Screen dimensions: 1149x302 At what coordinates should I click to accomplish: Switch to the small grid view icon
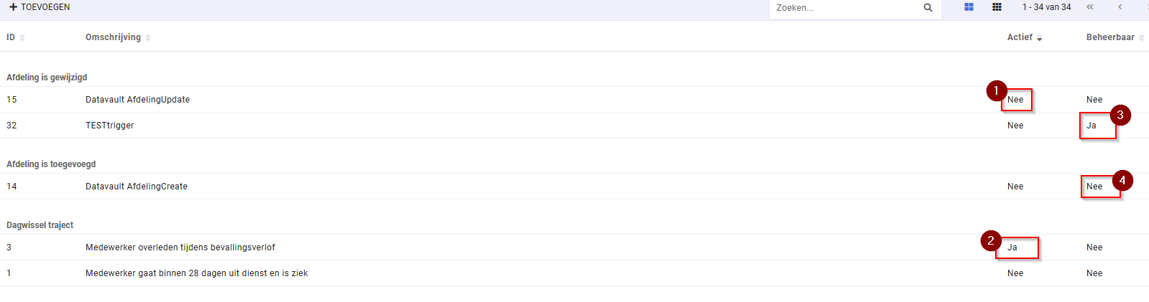click(x=997, y=7)
